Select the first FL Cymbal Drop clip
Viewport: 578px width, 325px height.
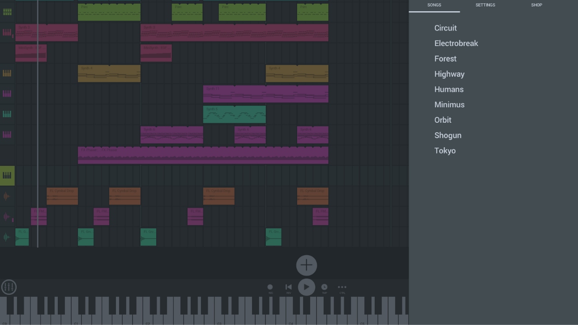coord(62,196)
